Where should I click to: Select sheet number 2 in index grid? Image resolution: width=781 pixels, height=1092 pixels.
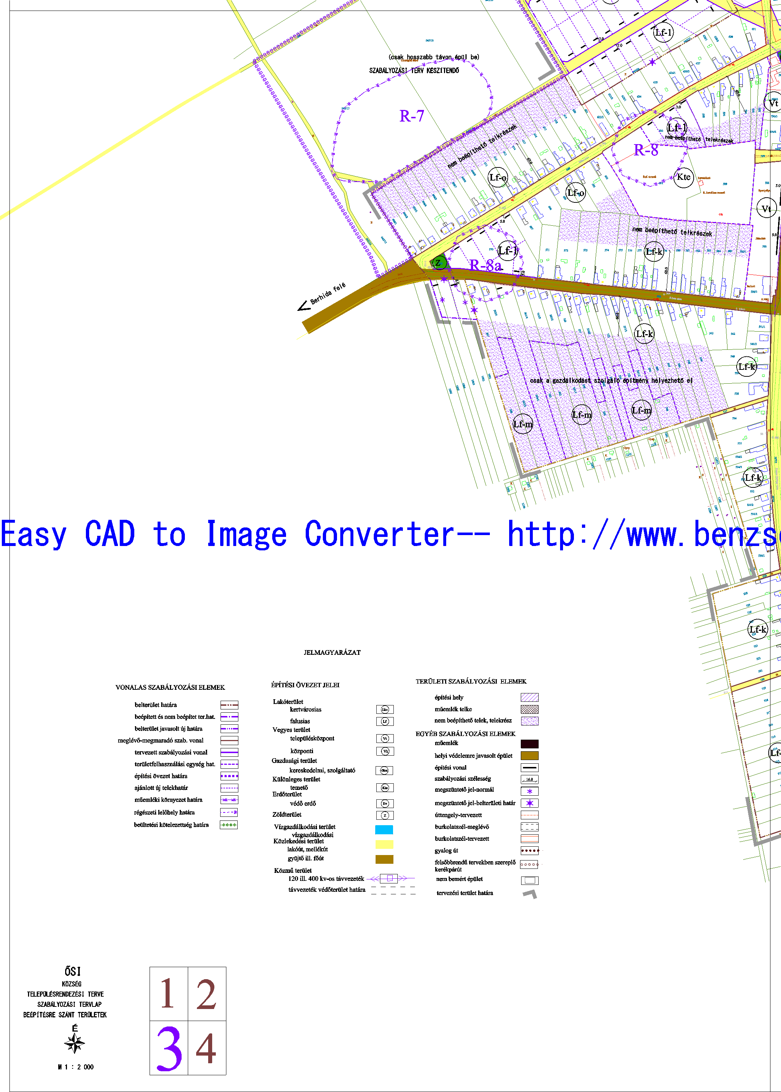click(207, 993)
